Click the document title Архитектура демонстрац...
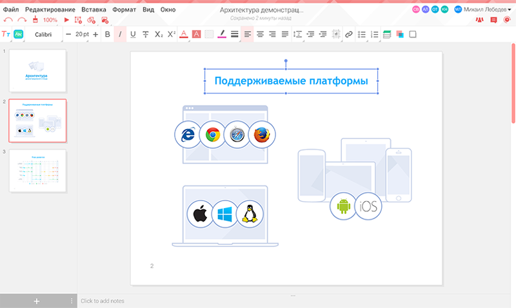516x308 pixels. (261, 10)
